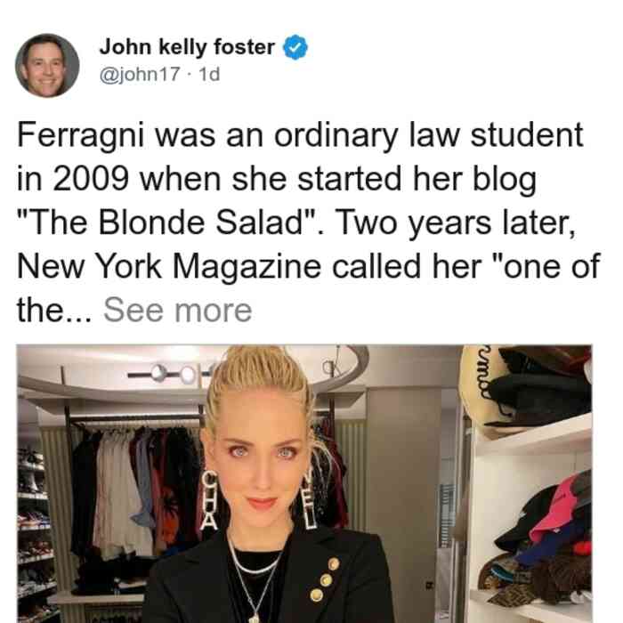Open the post via the 1d timestamp
The width and height of the screenshot is (623, 623).
[209, 74]
